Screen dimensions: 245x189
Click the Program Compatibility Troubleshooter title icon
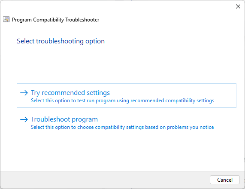coord(6,19)
